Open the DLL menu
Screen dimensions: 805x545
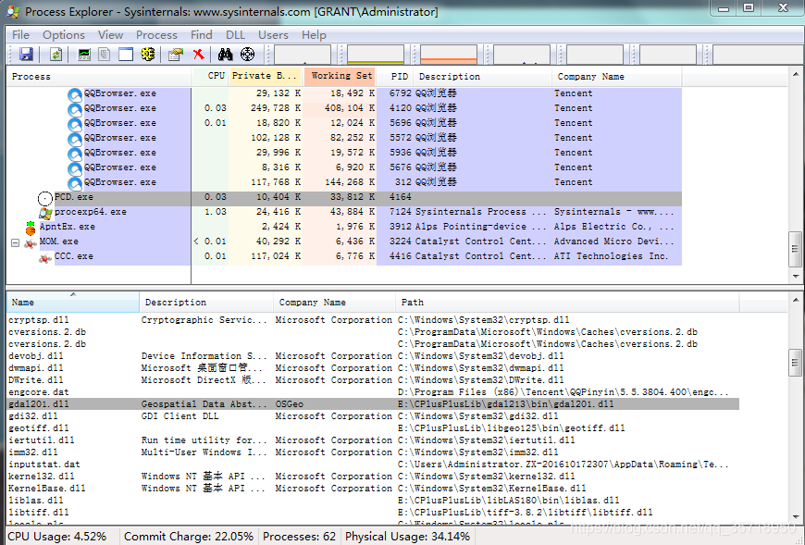235,35
